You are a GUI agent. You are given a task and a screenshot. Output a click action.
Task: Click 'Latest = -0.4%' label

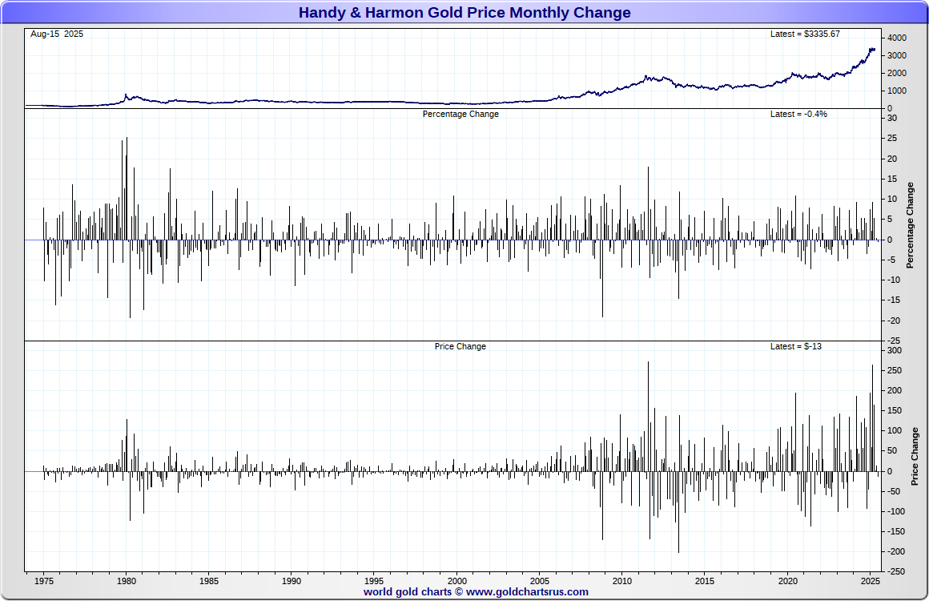tap(798, 114)
